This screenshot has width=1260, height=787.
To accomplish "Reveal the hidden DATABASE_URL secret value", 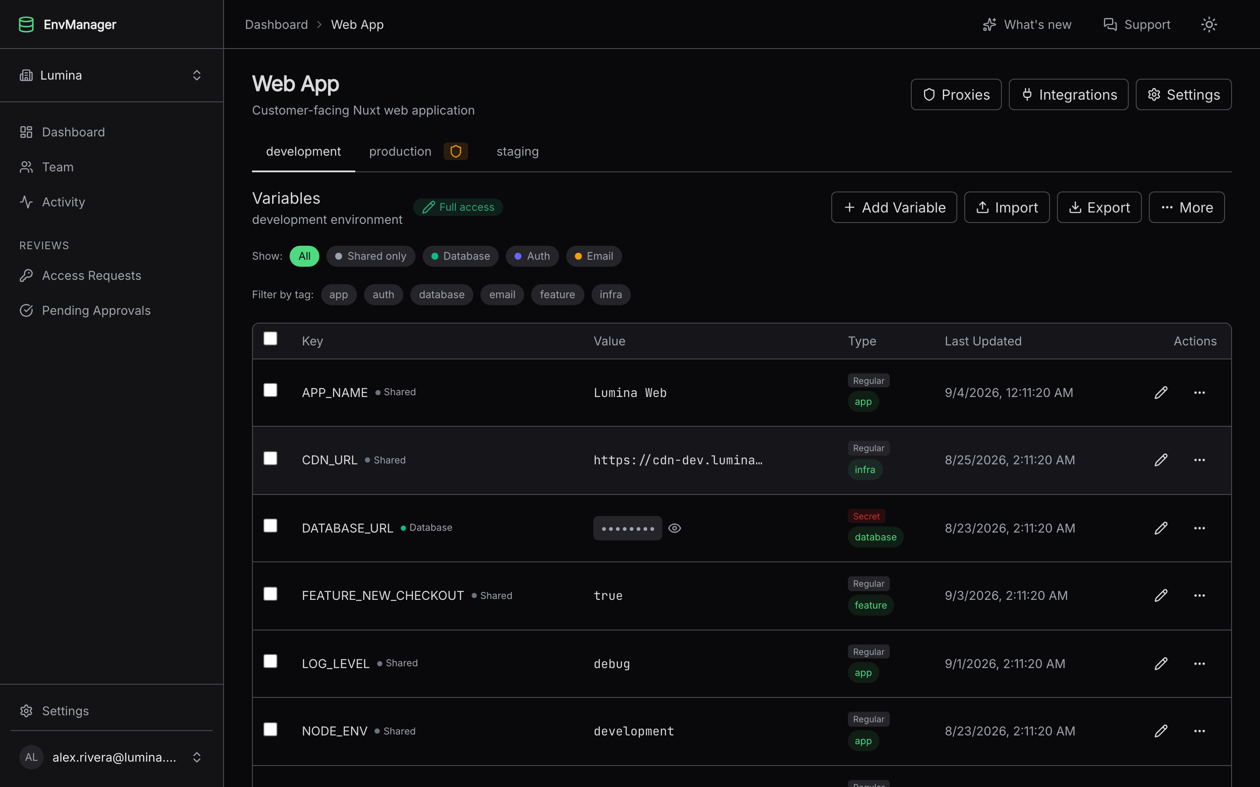I will 674,528.
